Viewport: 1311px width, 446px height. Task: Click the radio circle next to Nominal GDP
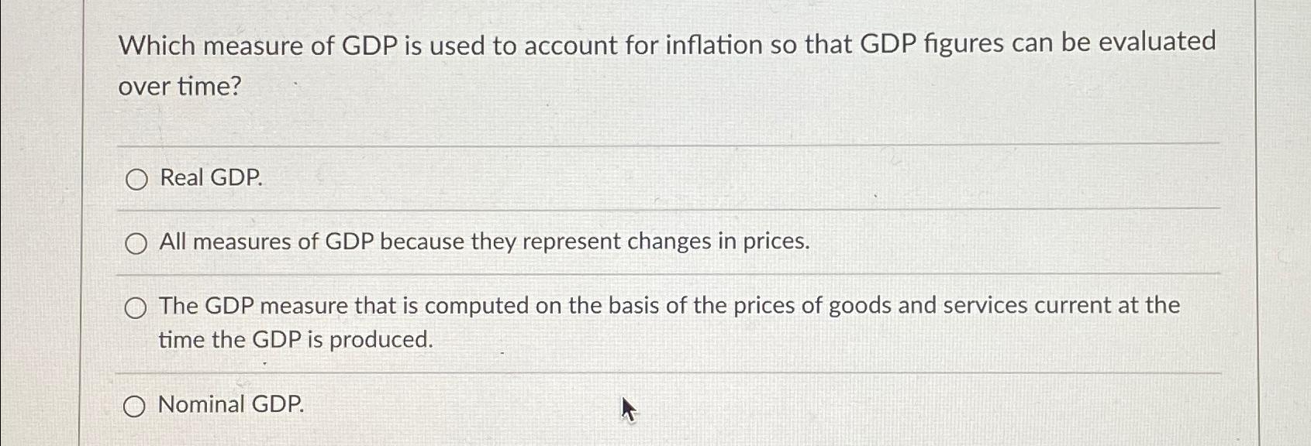136,404
